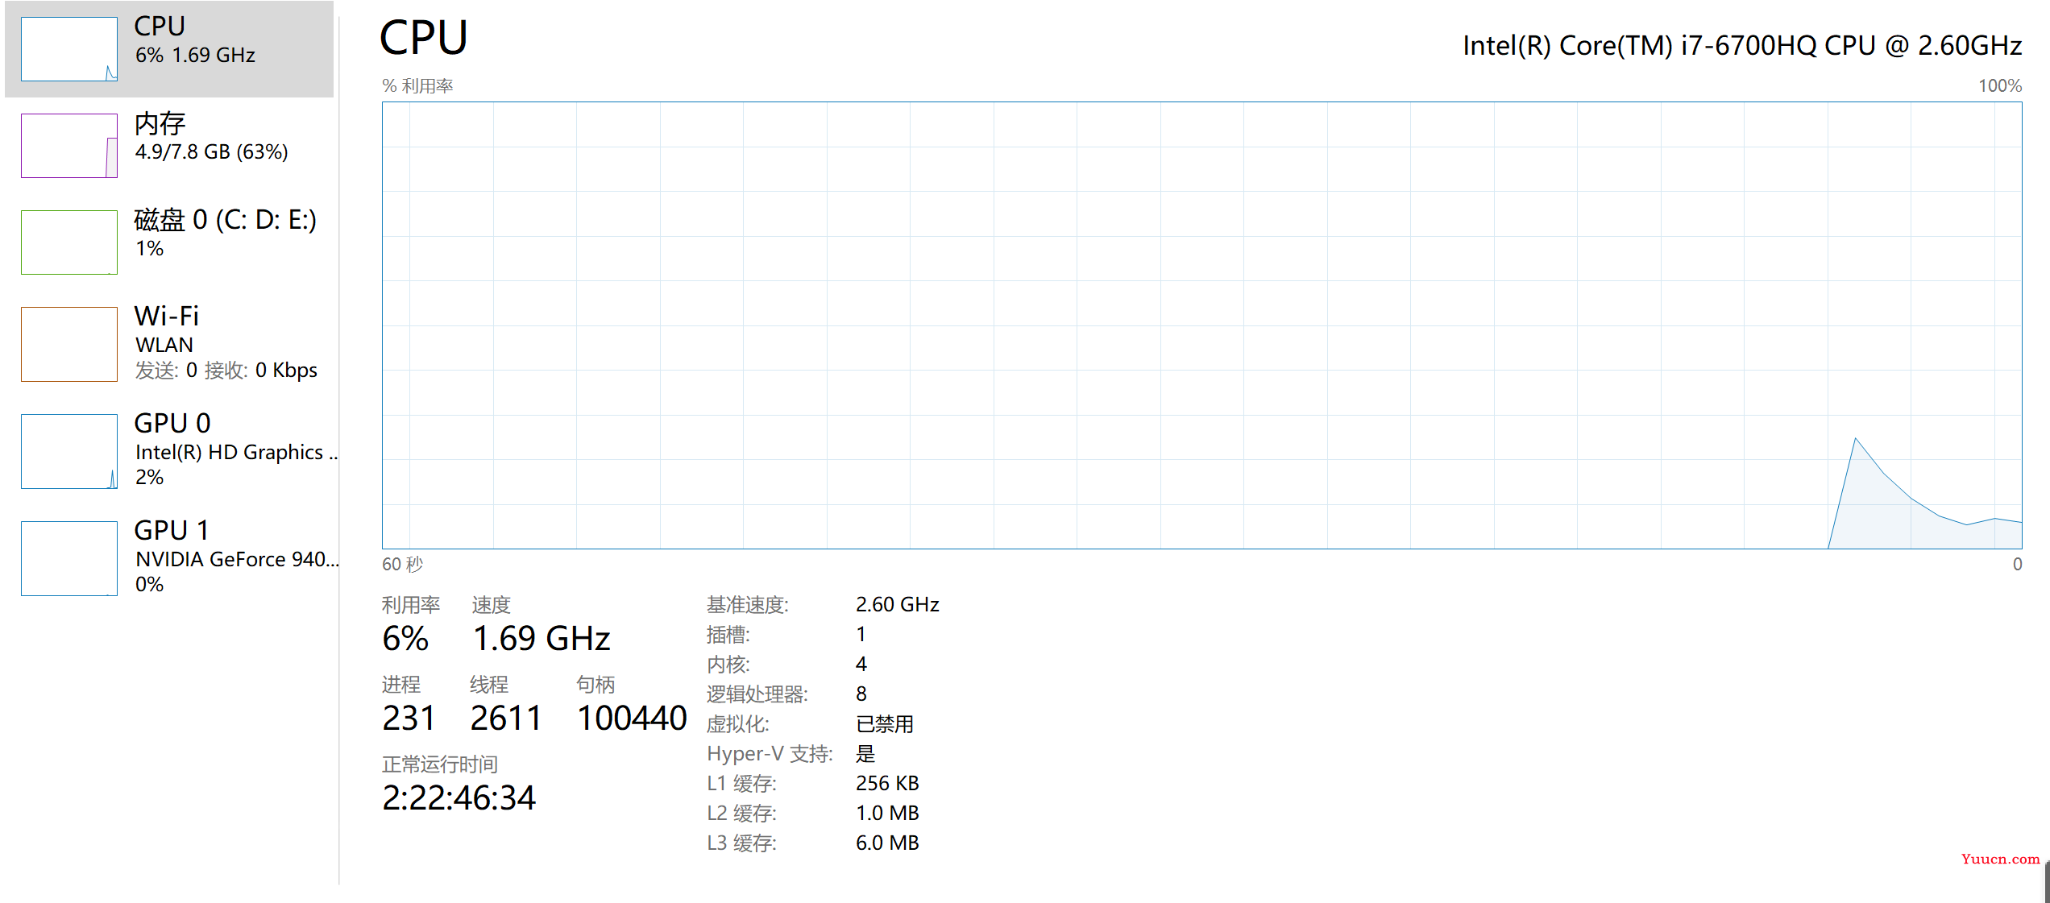Select the GPU 1 mini graph thumbnail
Image resolution: width=2050 pixels, height=903 pixels.
tap(69, 558)
